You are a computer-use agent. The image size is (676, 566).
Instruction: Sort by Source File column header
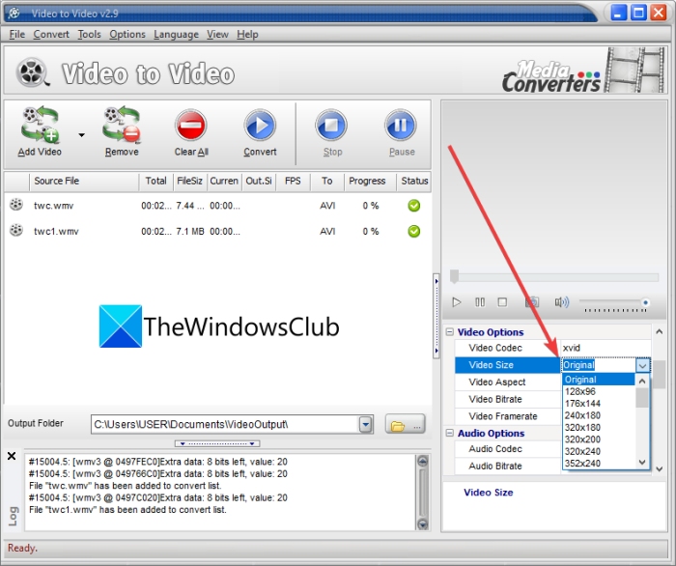[x=84, y=181]
